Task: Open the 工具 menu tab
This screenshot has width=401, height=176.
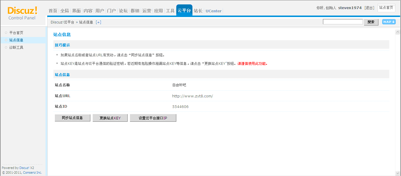Action: (170, 11)
